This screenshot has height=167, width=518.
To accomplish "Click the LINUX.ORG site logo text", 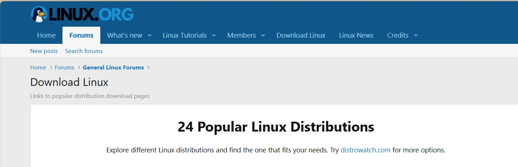I will (x=91, y=14).
